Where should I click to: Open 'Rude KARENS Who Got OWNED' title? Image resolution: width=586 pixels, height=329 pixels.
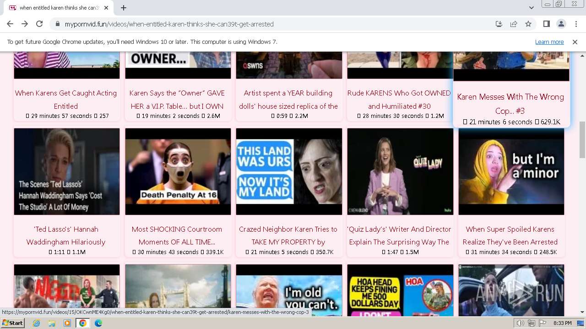point(399,99)
